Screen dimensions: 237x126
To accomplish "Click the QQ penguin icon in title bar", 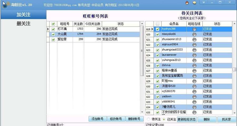I will click(x=187, y=3).
